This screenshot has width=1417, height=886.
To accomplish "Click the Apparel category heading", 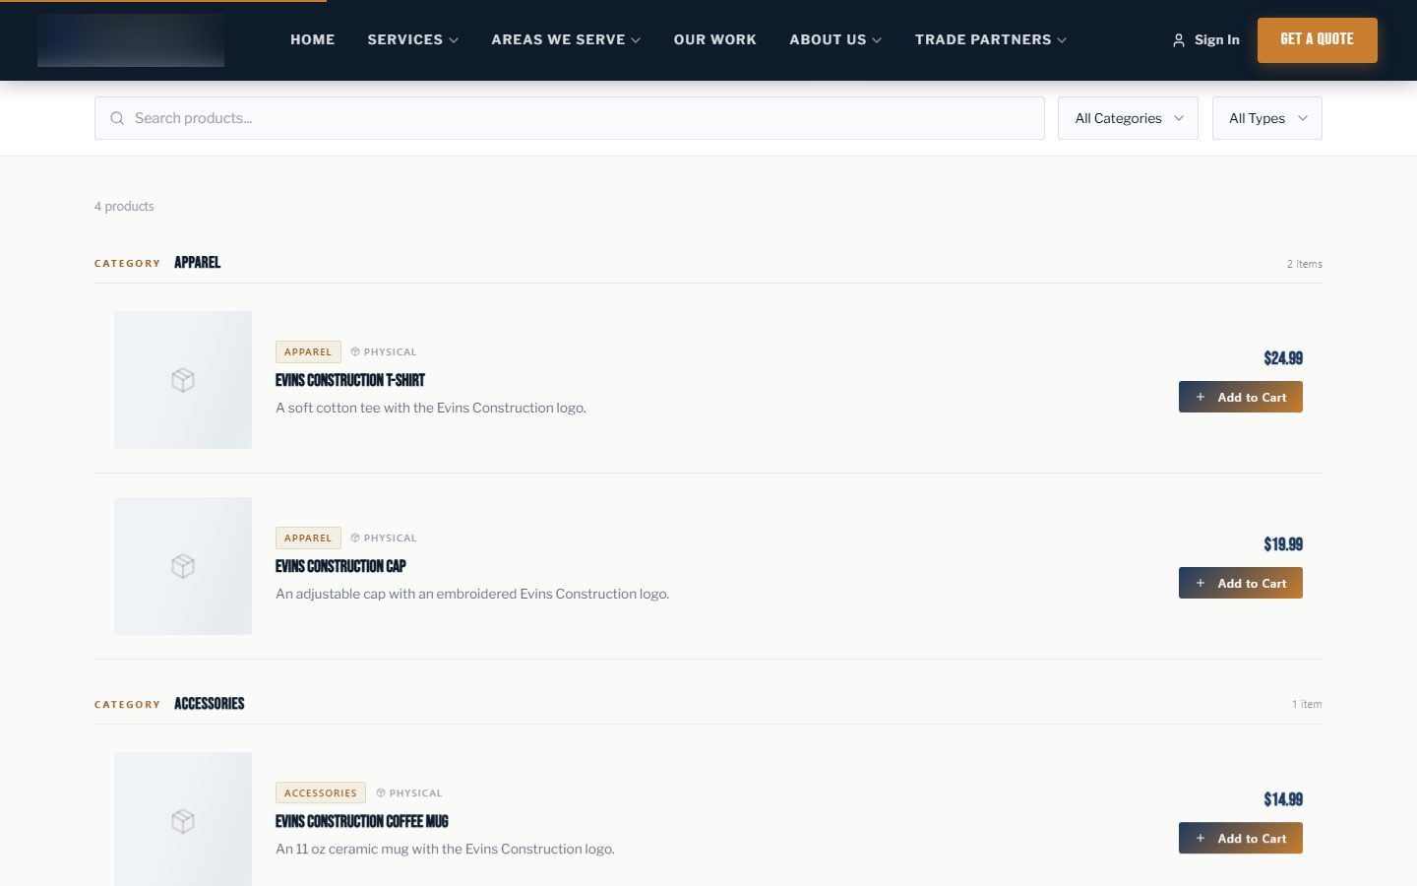I will [198, 263].
